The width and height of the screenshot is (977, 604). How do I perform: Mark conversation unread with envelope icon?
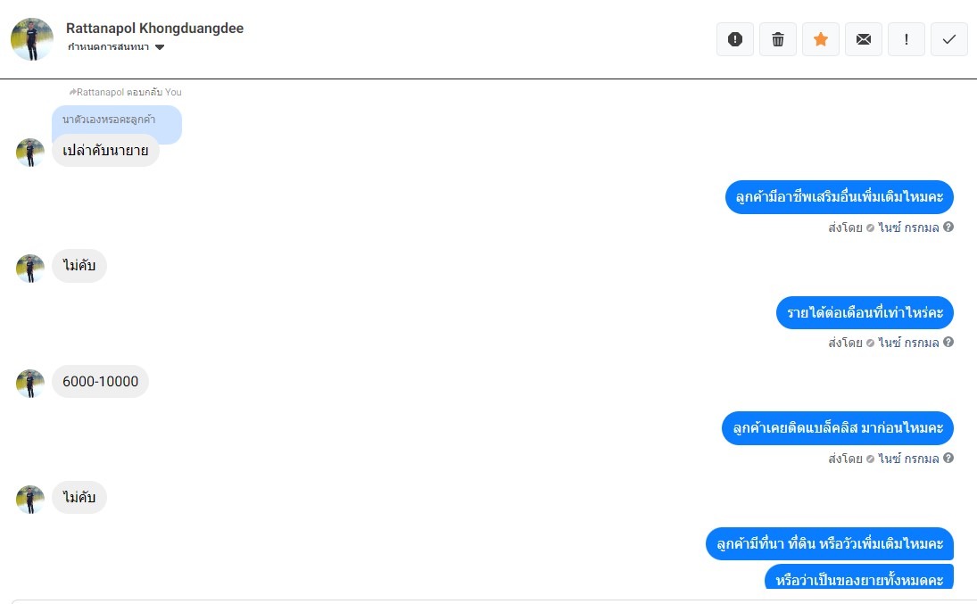864,39
